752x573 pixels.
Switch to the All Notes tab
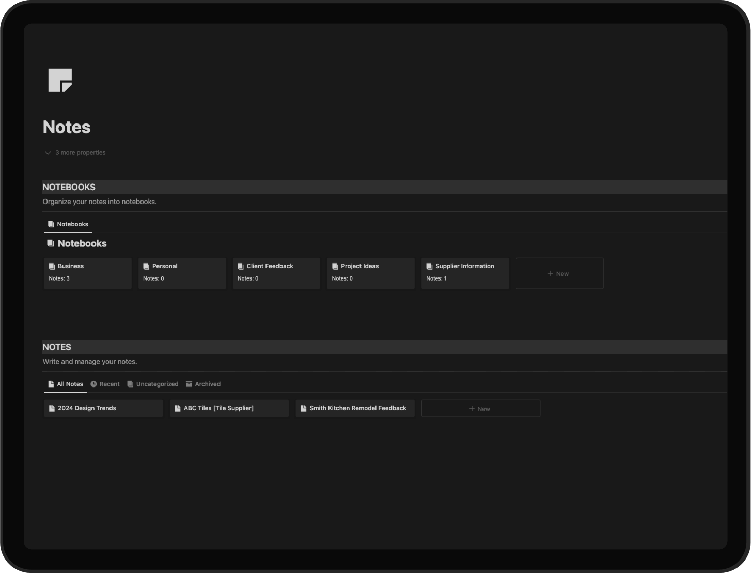point(65,384)
